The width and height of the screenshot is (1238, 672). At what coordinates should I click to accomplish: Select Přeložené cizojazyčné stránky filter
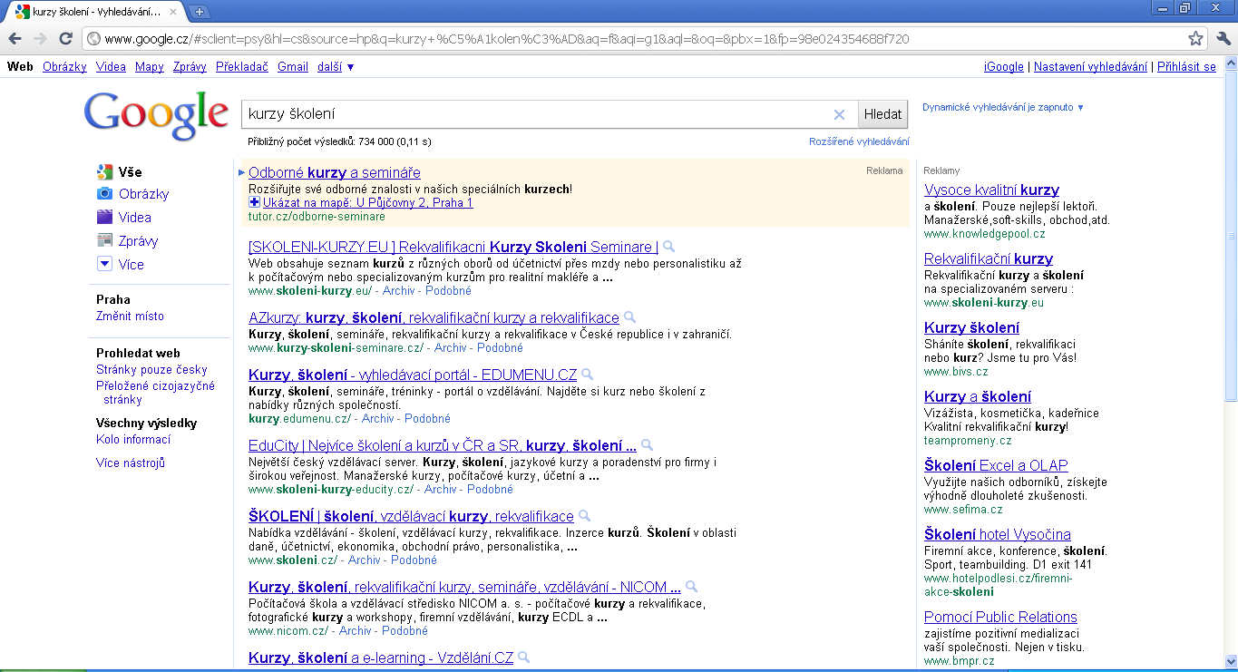(156, 392)
